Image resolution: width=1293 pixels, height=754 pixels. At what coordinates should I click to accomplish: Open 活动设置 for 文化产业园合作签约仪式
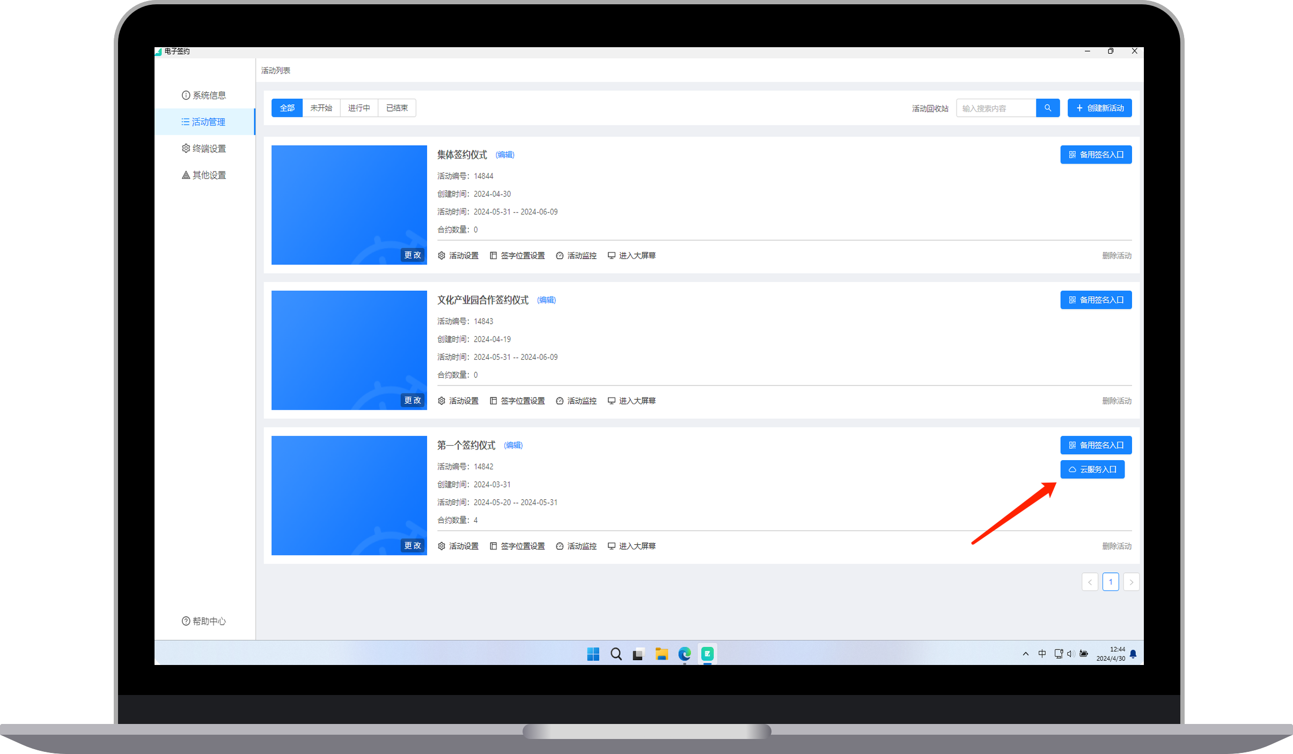458,401
